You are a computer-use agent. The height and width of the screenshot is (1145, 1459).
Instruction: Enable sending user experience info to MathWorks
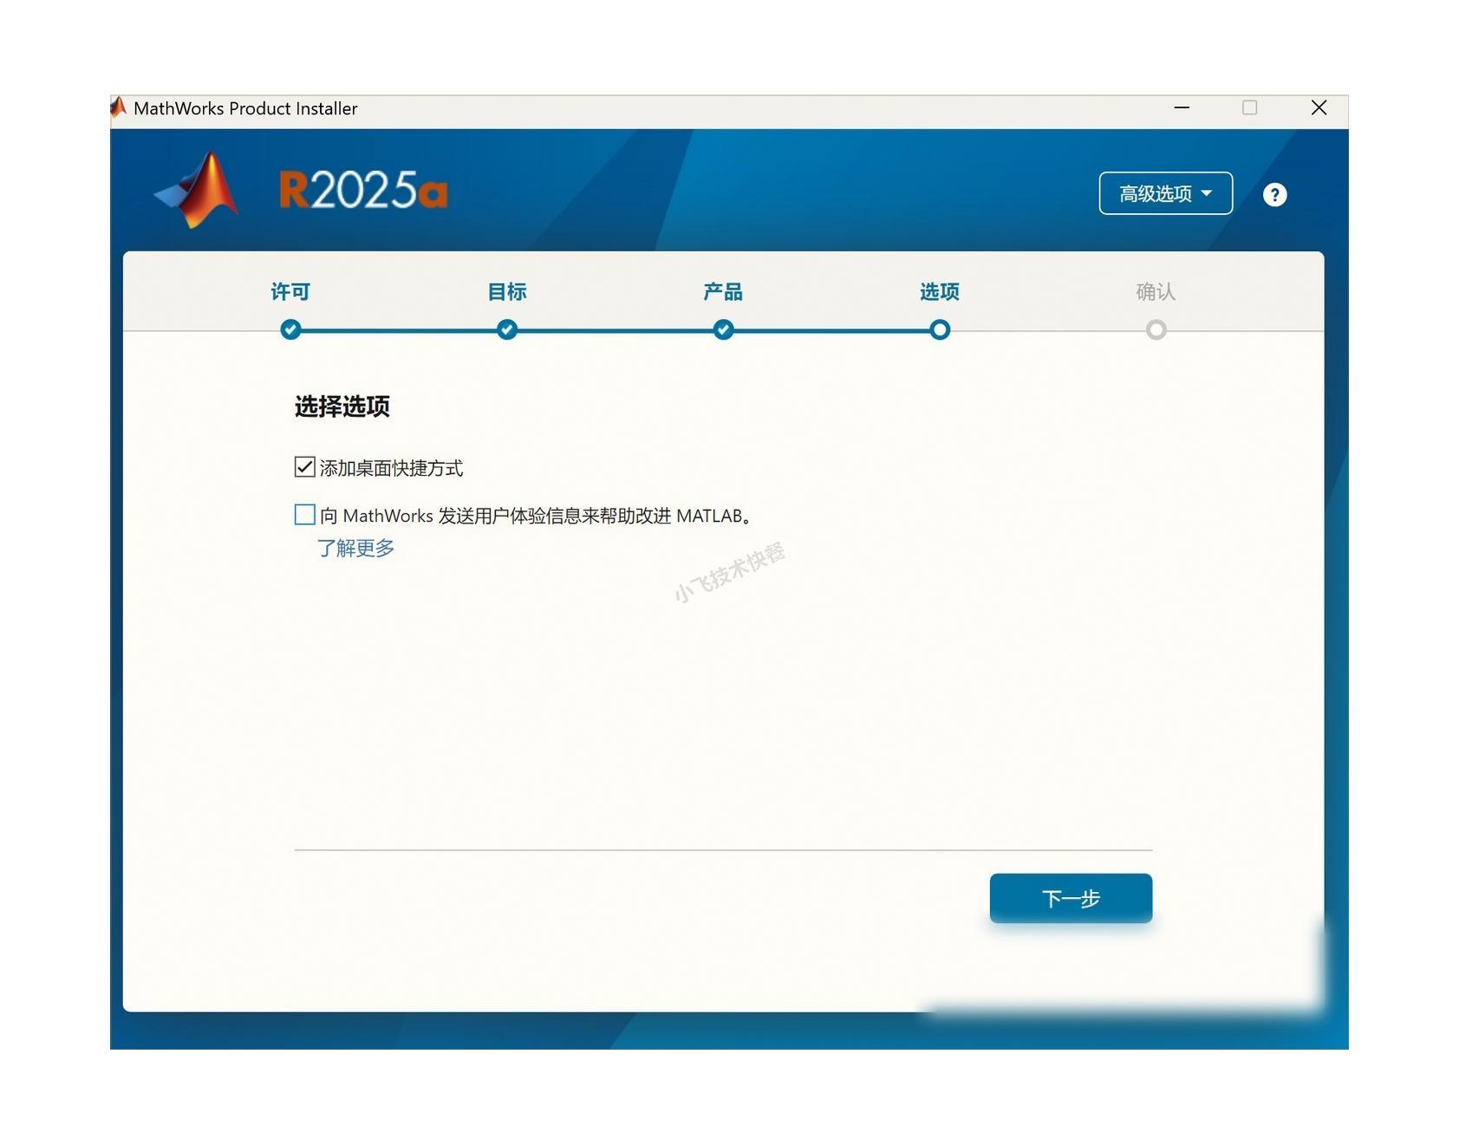pos(304,515)
